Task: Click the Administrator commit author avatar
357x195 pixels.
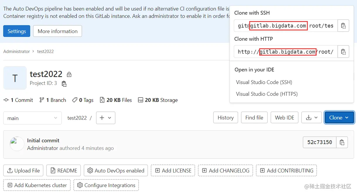Action: (17, 144)
